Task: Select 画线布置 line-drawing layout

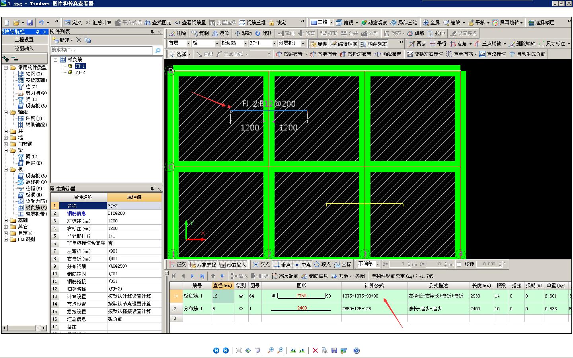Action: tap(388, 54)
